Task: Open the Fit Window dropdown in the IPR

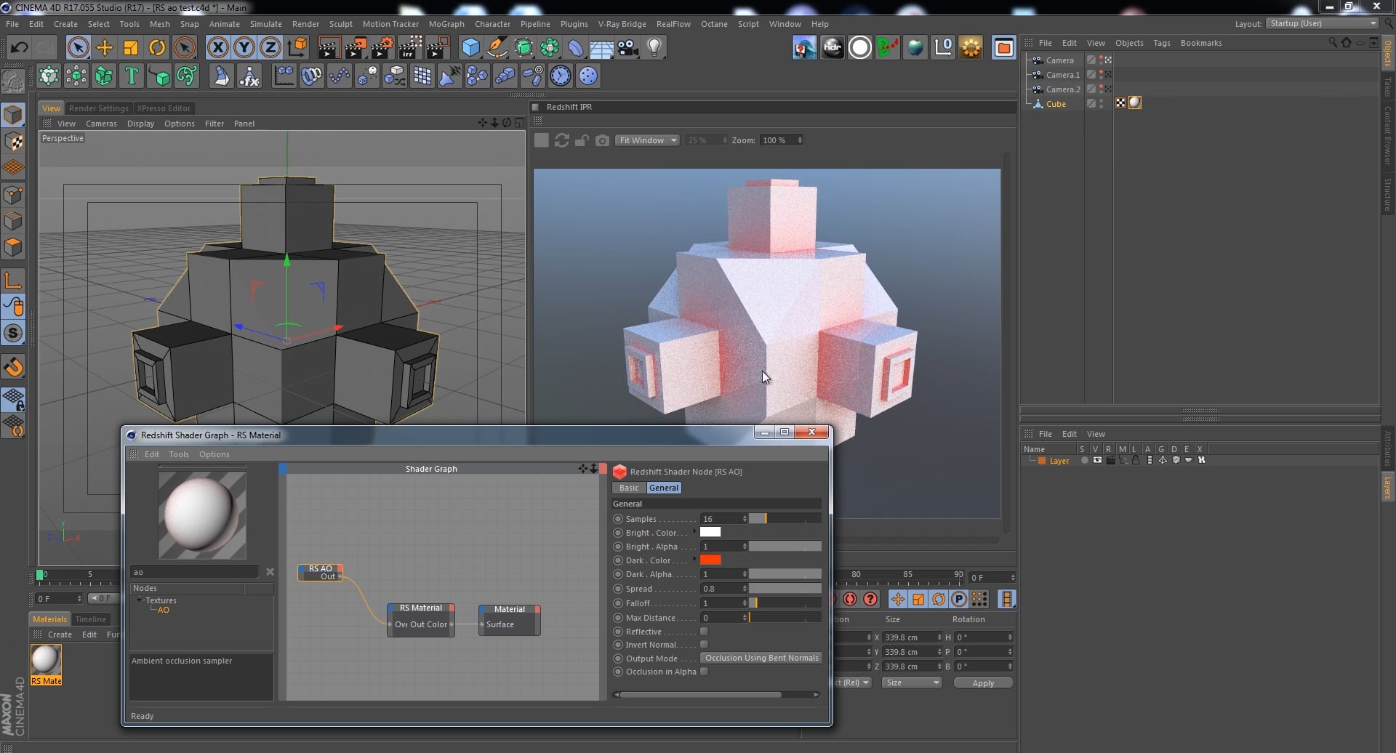Action: pos(646,140)
